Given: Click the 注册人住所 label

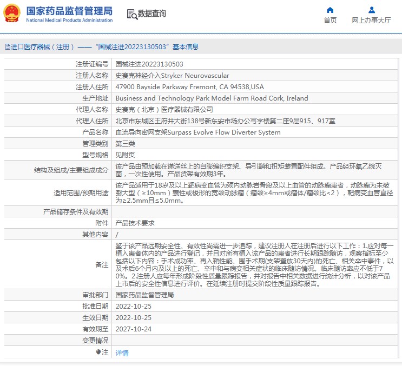Looking at the screenshot, I should coord(92,87).
